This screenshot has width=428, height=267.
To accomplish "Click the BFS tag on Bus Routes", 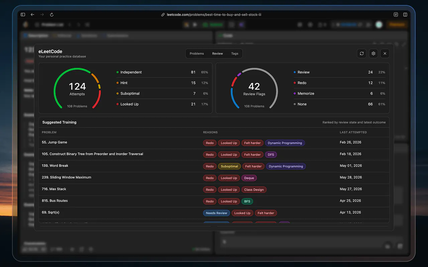I will click(247, 201).
